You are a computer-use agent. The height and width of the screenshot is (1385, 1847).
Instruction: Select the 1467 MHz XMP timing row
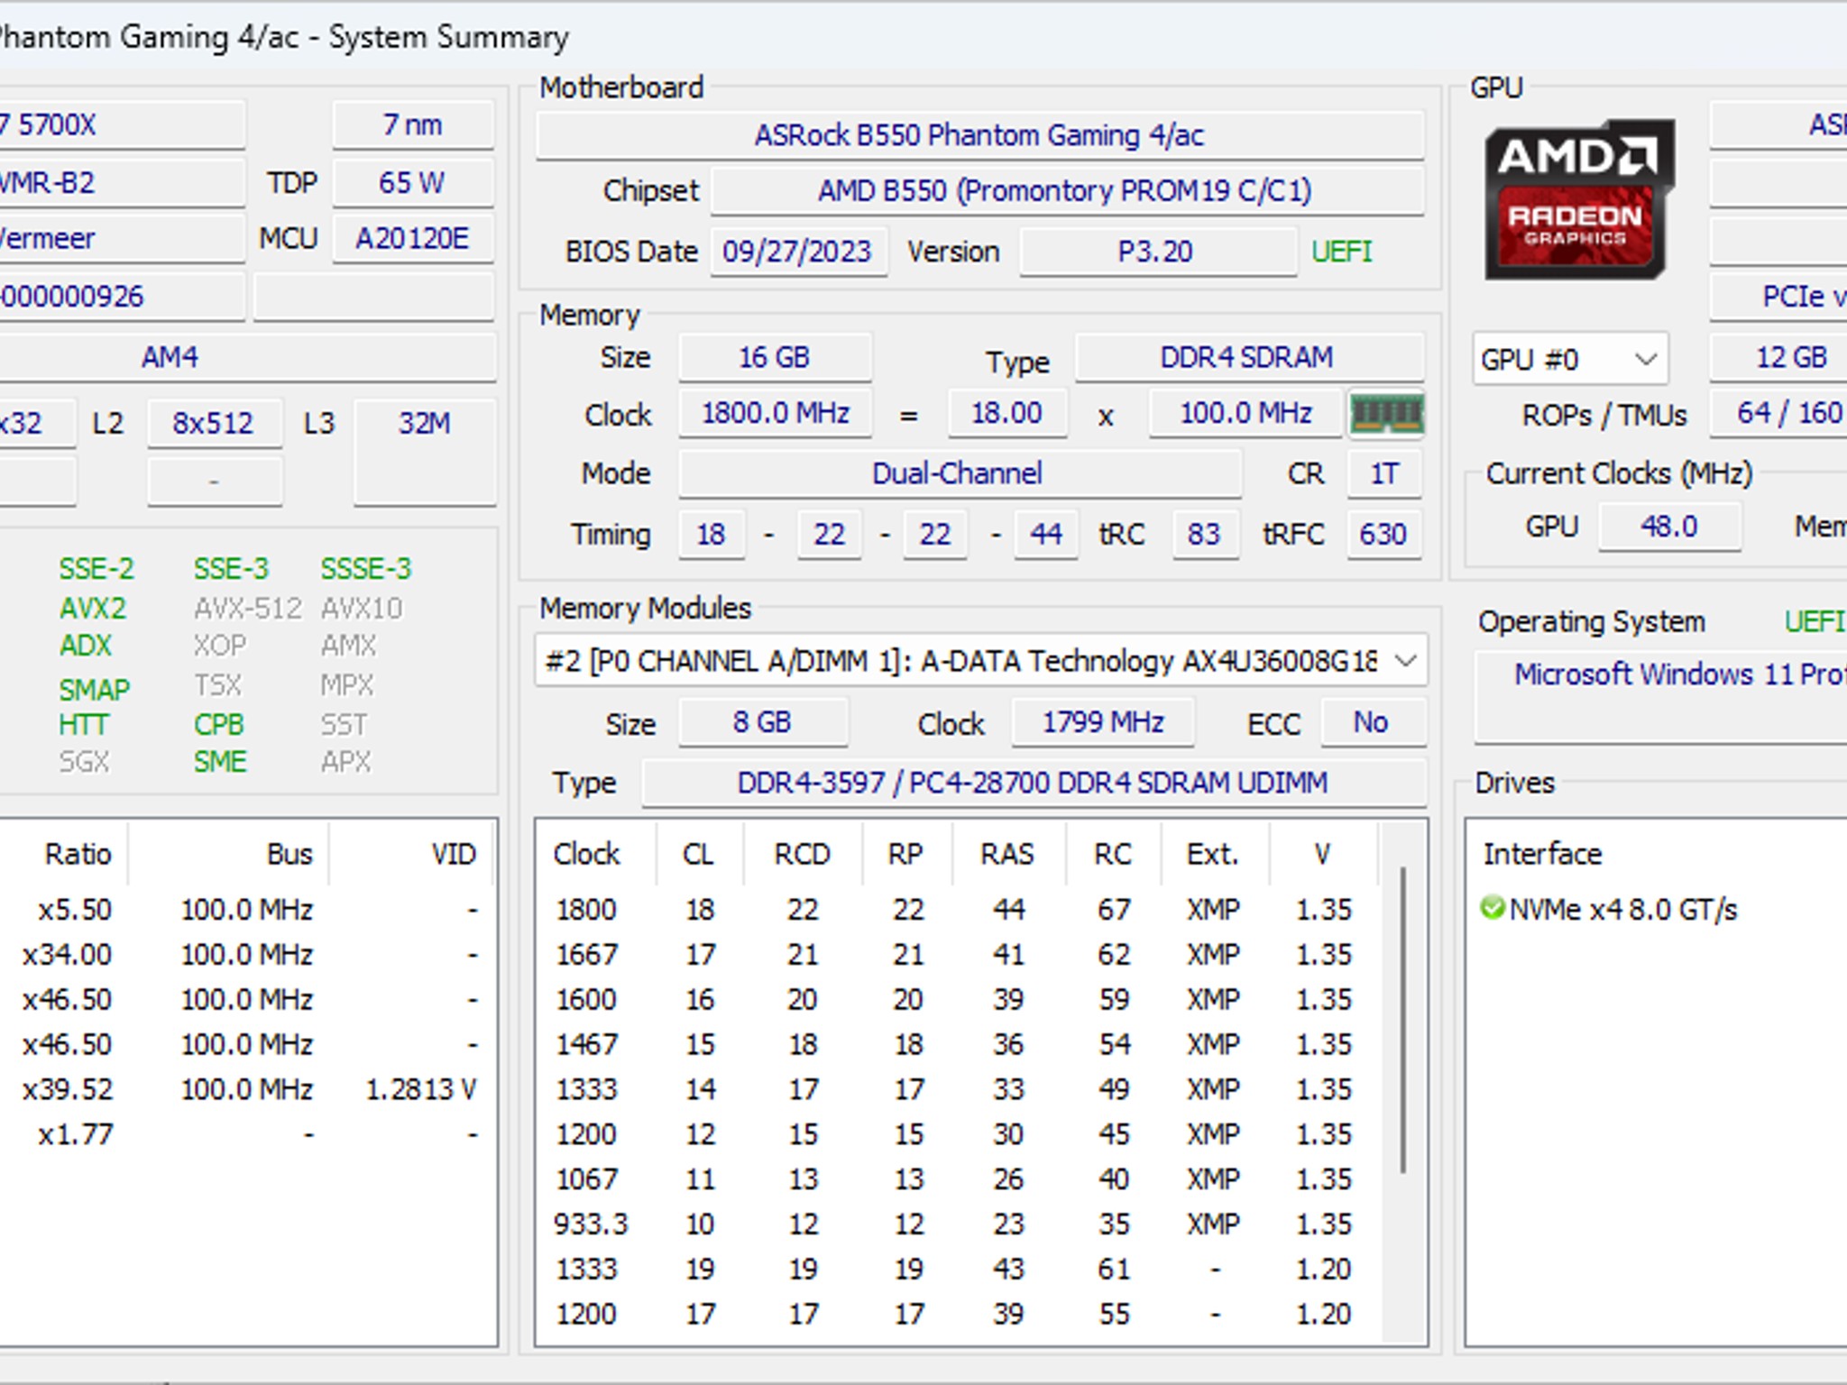(958, 1044)
